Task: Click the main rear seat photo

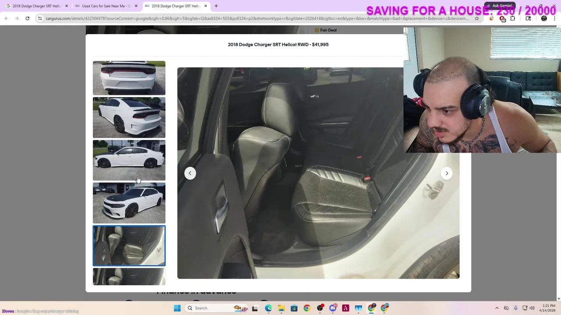Action: pos(318,173)
